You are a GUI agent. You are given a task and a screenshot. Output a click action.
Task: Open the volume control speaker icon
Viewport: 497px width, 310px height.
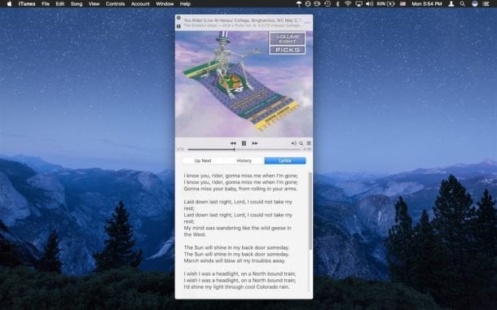[x=294, y=143]
